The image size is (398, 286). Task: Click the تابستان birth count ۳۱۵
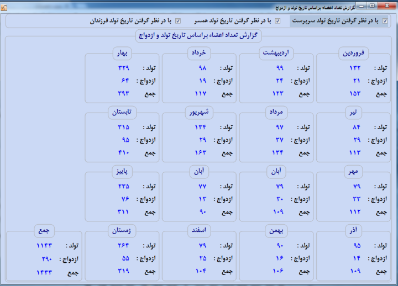(x=124, y=127)
